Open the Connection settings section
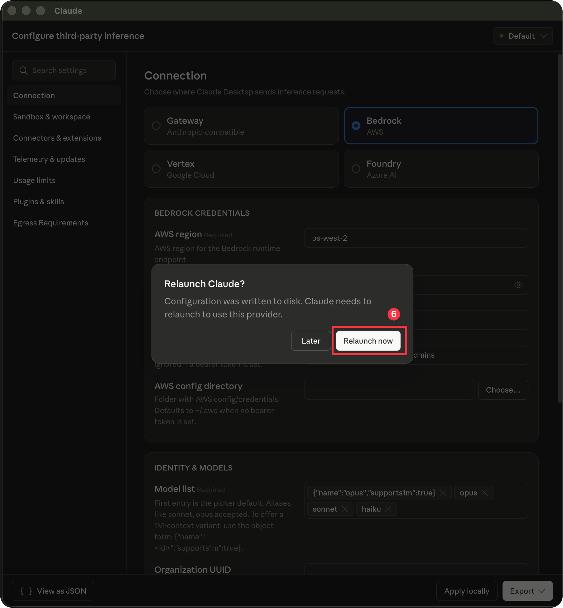Viewport: 563px width, 608px height. tap(64, 95)
